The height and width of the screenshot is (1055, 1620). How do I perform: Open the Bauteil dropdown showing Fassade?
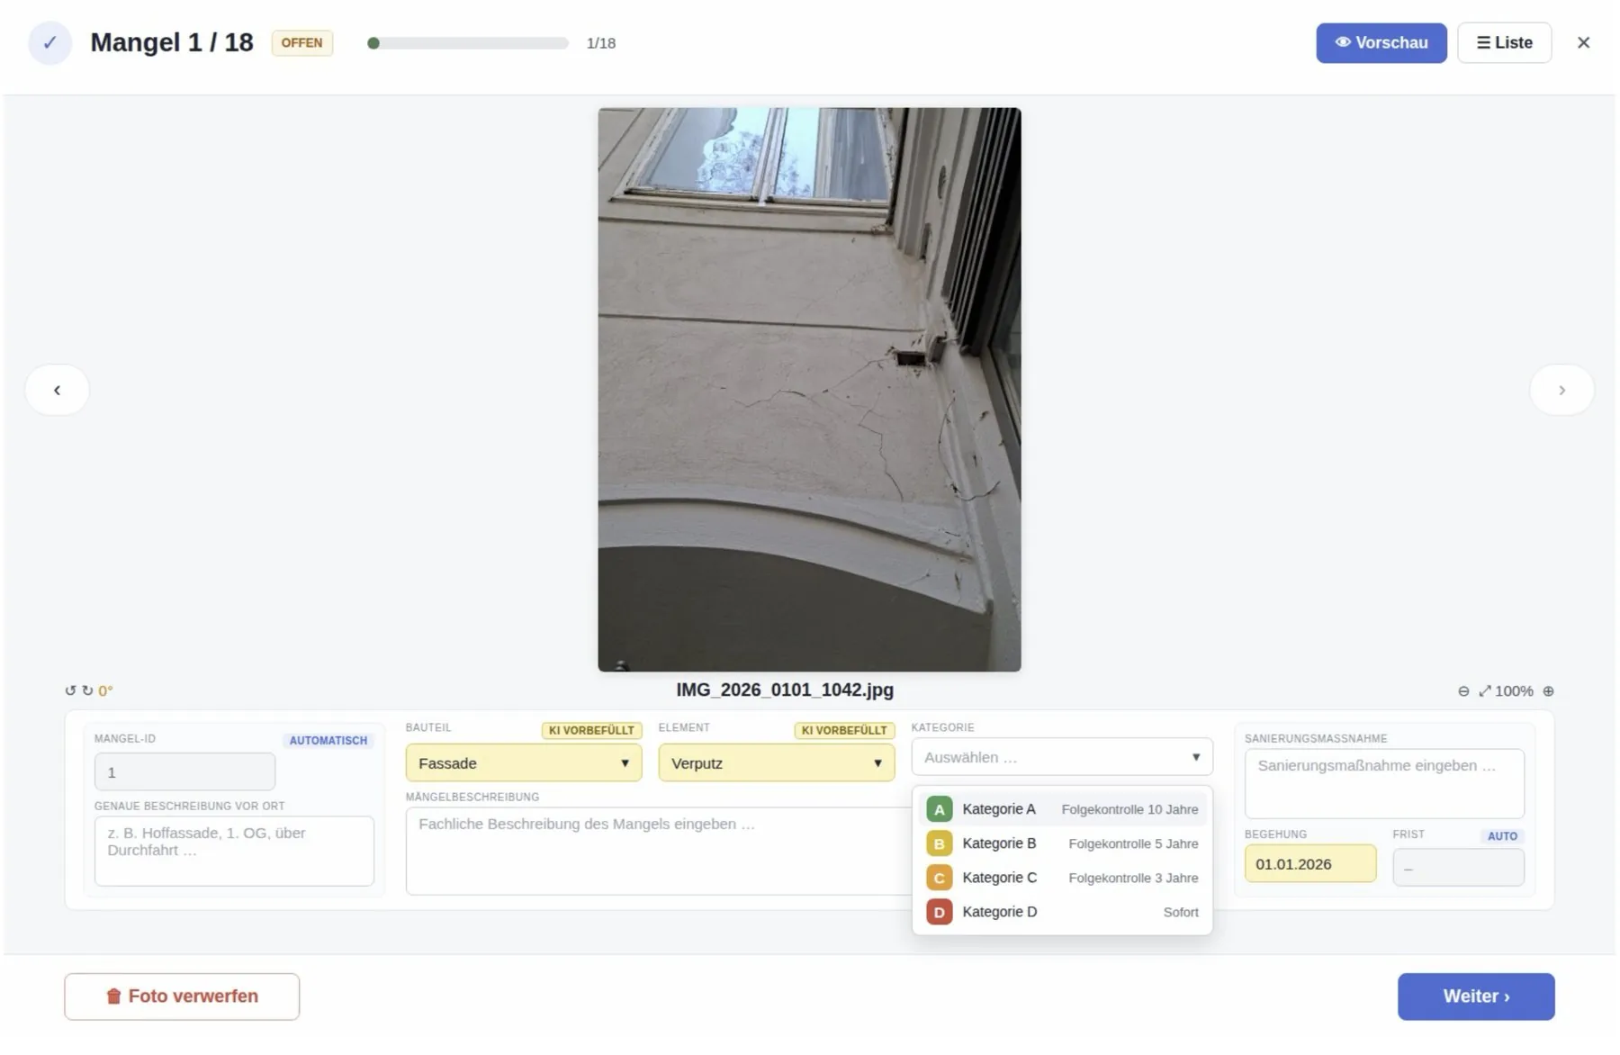[524, 763]
